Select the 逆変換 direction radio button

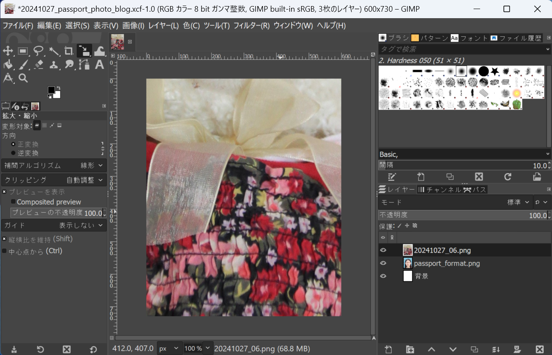[x=13, y=153]
